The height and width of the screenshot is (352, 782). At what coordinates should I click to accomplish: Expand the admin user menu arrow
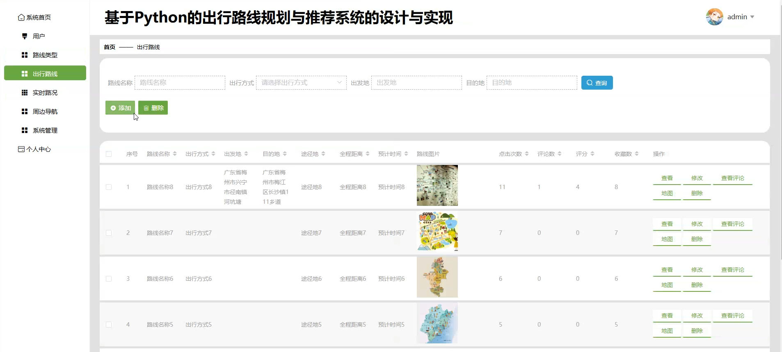coord(752,17)
